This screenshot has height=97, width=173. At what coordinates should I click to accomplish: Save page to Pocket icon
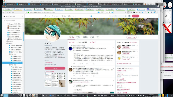[x=109, y=12]
